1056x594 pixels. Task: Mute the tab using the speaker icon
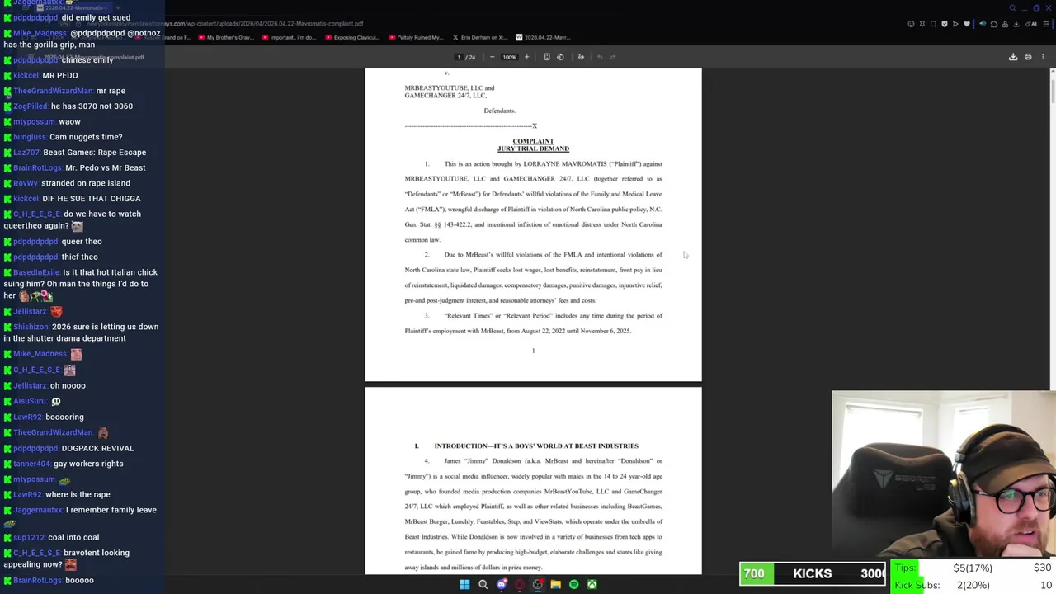(983, 24)
